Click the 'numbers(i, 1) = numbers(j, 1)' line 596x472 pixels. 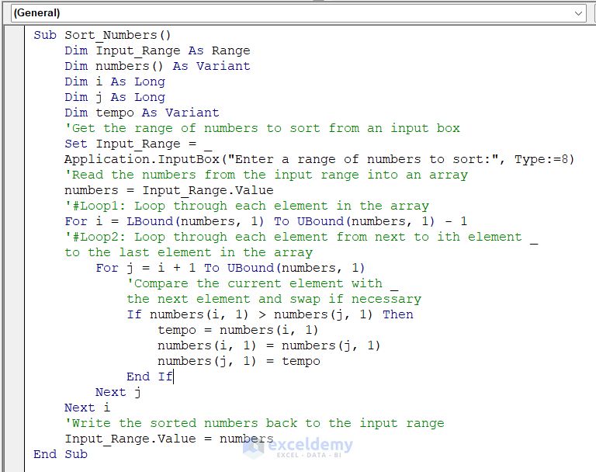(x=269, y=345)
